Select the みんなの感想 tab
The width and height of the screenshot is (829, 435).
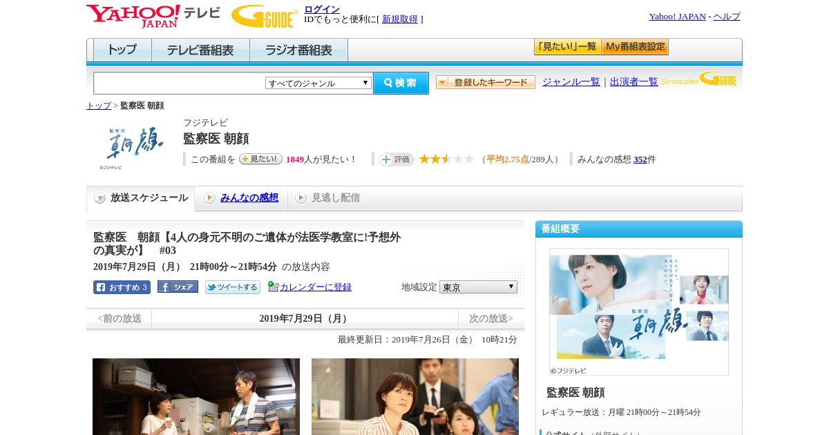242,198
